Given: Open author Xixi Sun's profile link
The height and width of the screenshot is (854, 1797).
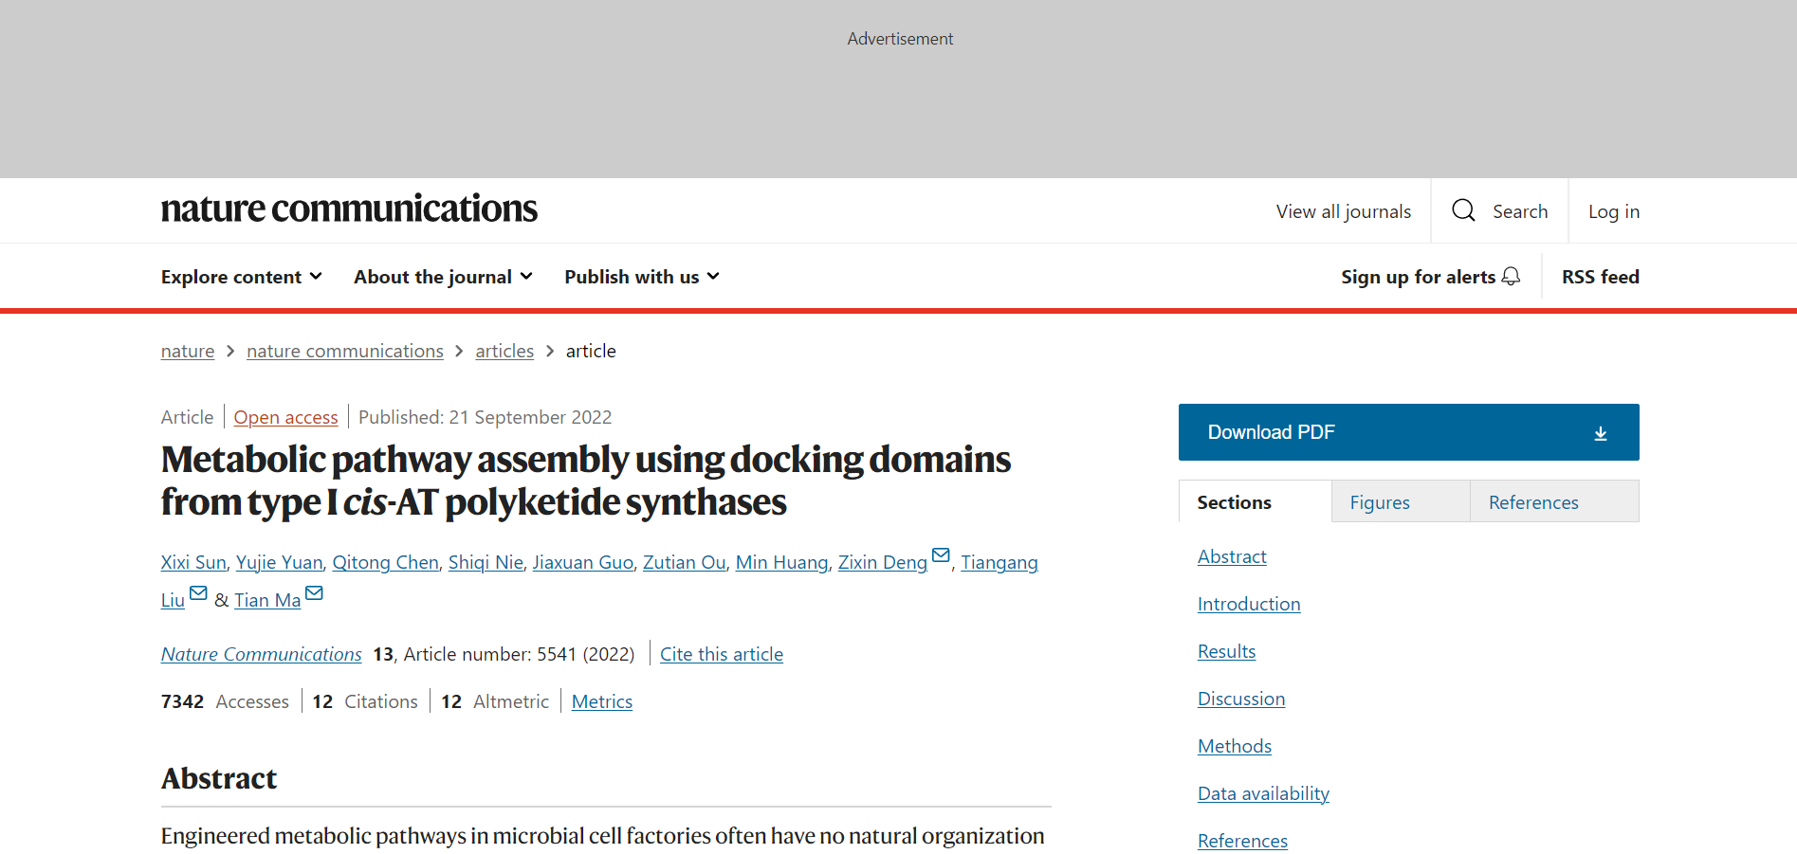Looking at the screenshot, I should (x=193, y=562).
